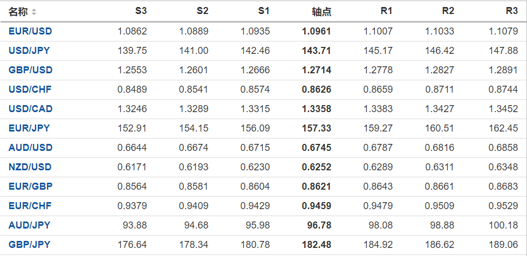
Task: Open the AUD/JPY pair link
Action: pyautogui.click(x=29, y=225)
